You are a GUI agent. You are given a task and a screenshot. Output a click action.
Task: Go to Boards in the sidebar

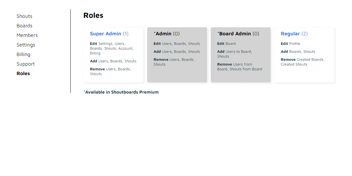(x=24, y=26)
